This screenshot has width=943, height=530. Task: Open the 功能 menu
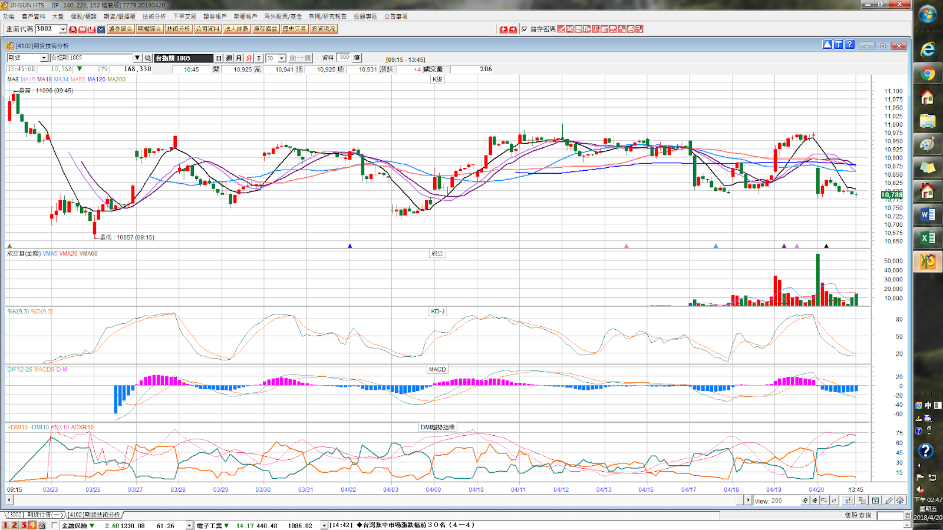(x=9, y=16)
